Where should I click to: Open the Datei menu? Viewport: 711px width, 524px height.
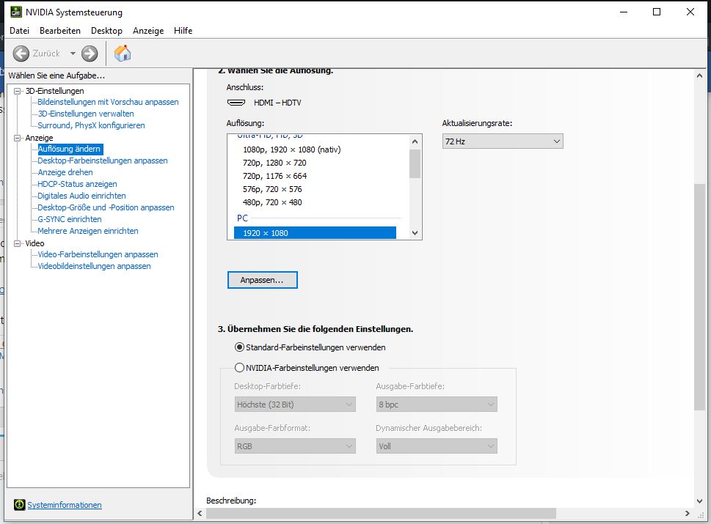pyautogui.click(x=20, y=31)
